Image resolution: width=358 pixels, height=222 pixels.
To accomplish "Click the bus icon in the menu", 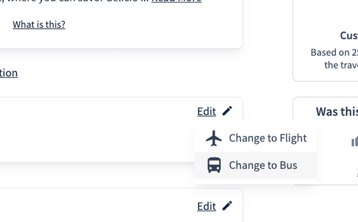I will [214, 165].
